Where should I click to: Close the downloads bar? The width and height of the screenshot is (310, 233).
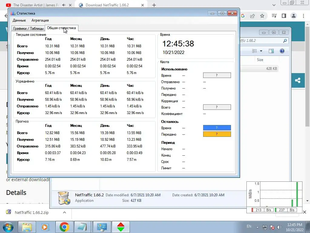click(x=305, y=212)
